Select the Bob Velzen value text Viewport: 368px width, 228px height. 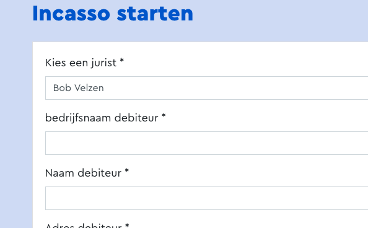point(79,88)
